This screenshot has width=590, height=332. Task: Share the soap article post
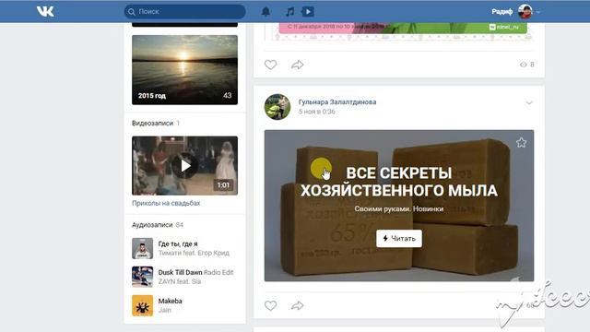point(297,305)
